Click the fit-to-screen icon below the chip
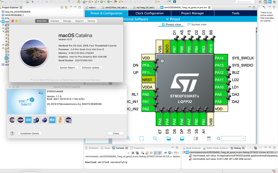The height and width of the screenshot is (173, 278). 141,139
